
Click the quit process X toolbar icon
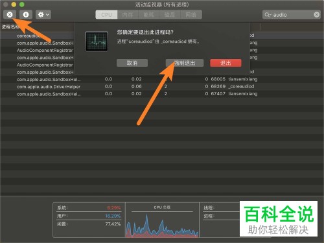[x=10, y=14]
